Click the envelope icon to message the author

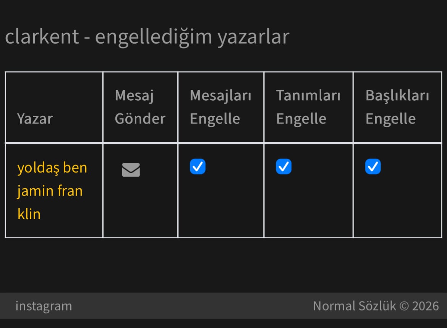[131, 170]
